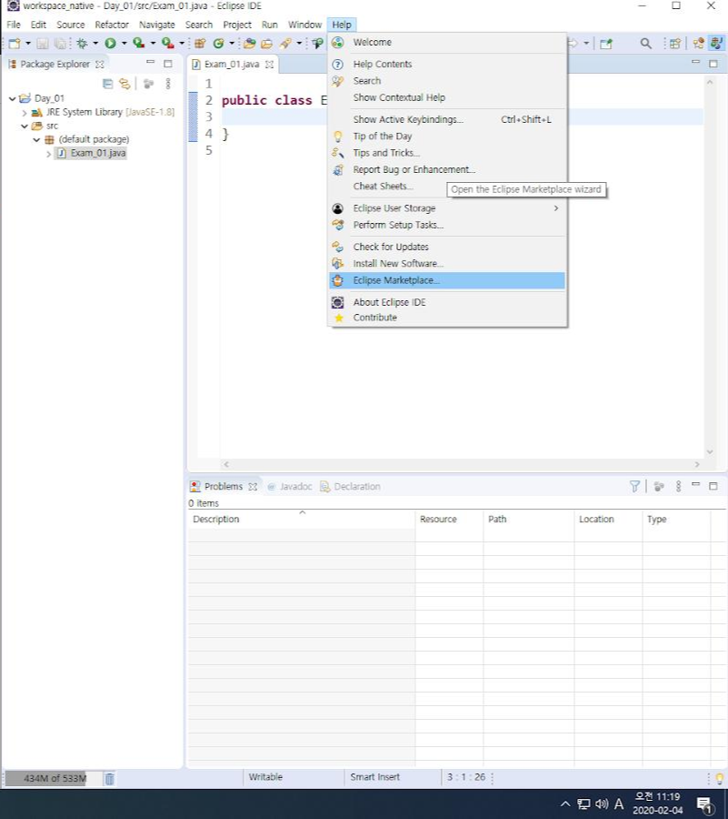Click the Coverage run toolbar icon
Image resolution: width=728 pixels, height=819 pixels.
(139, 44)
